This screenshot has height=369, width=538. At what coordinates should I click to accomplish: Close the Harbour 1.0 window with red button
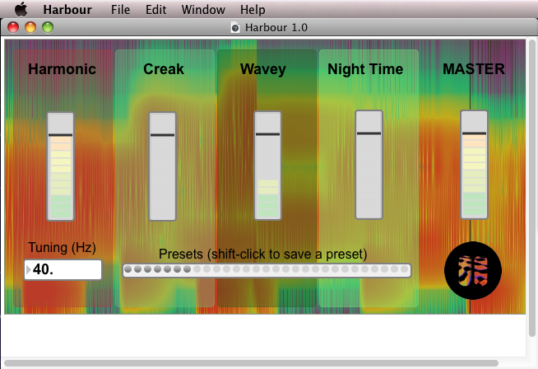[x=13, y=27]
